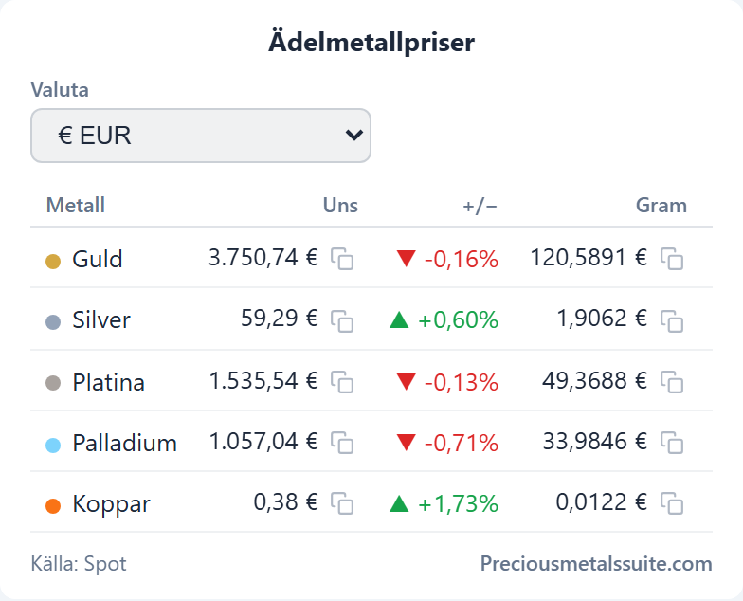Copy the Silver ounce price 59,29 €
The width and height of the screenshot is (743, 601).
pyautogui.click(x=342, y=321)
